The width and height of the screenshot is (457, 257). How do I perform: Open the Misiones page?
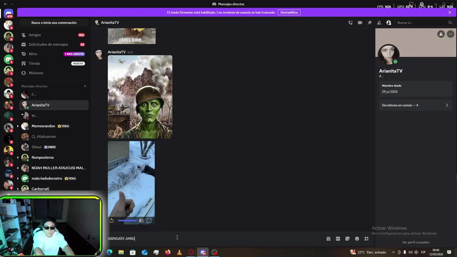tap(54, 73)
